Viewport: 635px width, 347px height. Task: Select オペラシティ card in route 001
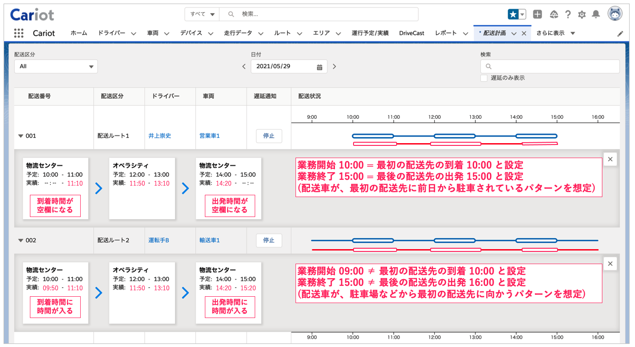[142, 188]
